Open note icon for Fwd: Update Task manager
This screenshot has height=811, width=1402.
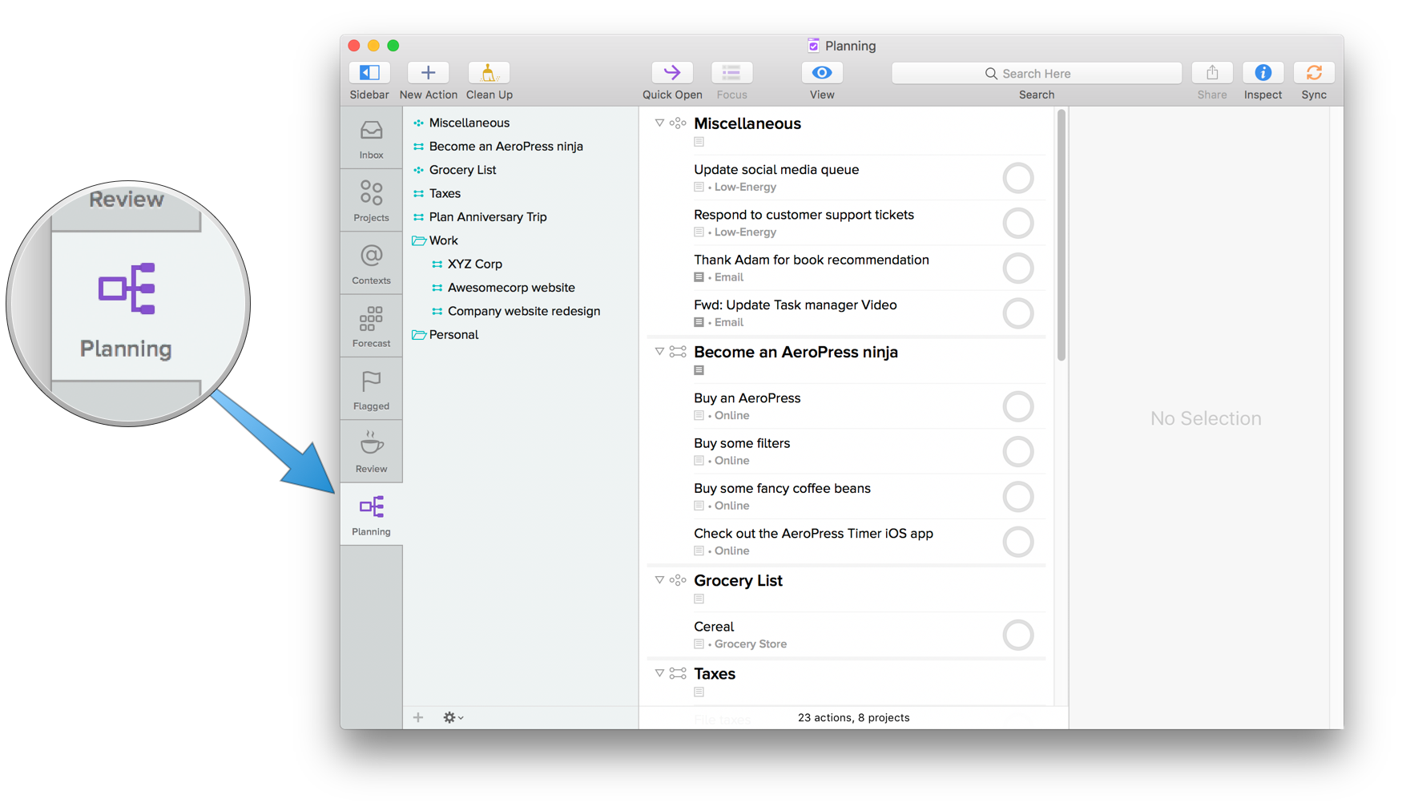pos(699,322)
